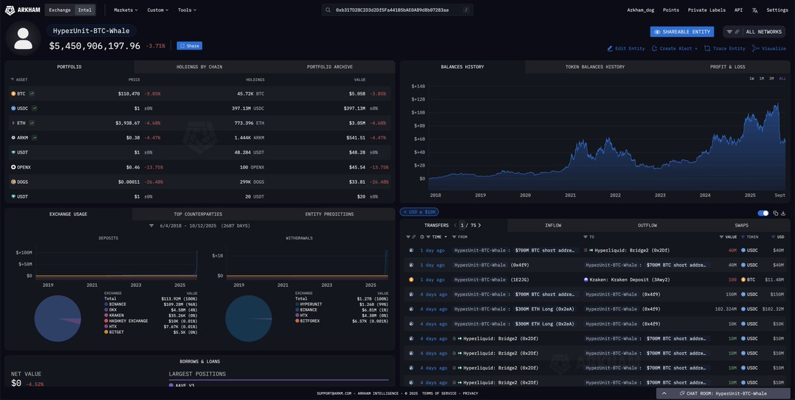This screenshot has width=795, height=400.
Task: Click the copy transfers icon
Action: point(776,213)
